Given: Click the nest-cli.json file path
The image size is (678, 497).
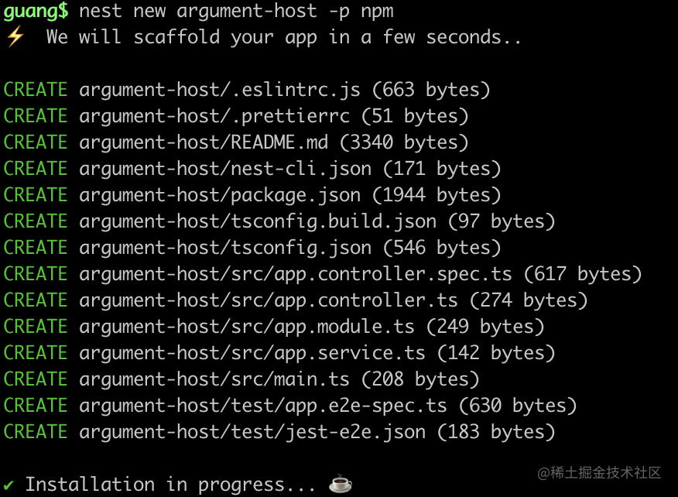Looking at the screenshot, I should [x=225, y=169].
